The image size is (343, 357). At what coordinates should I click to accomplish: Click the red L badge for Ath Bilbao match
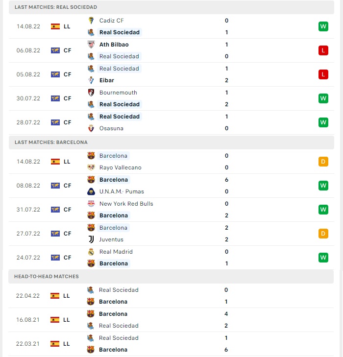pyautogui.click(x=323, y=50)
